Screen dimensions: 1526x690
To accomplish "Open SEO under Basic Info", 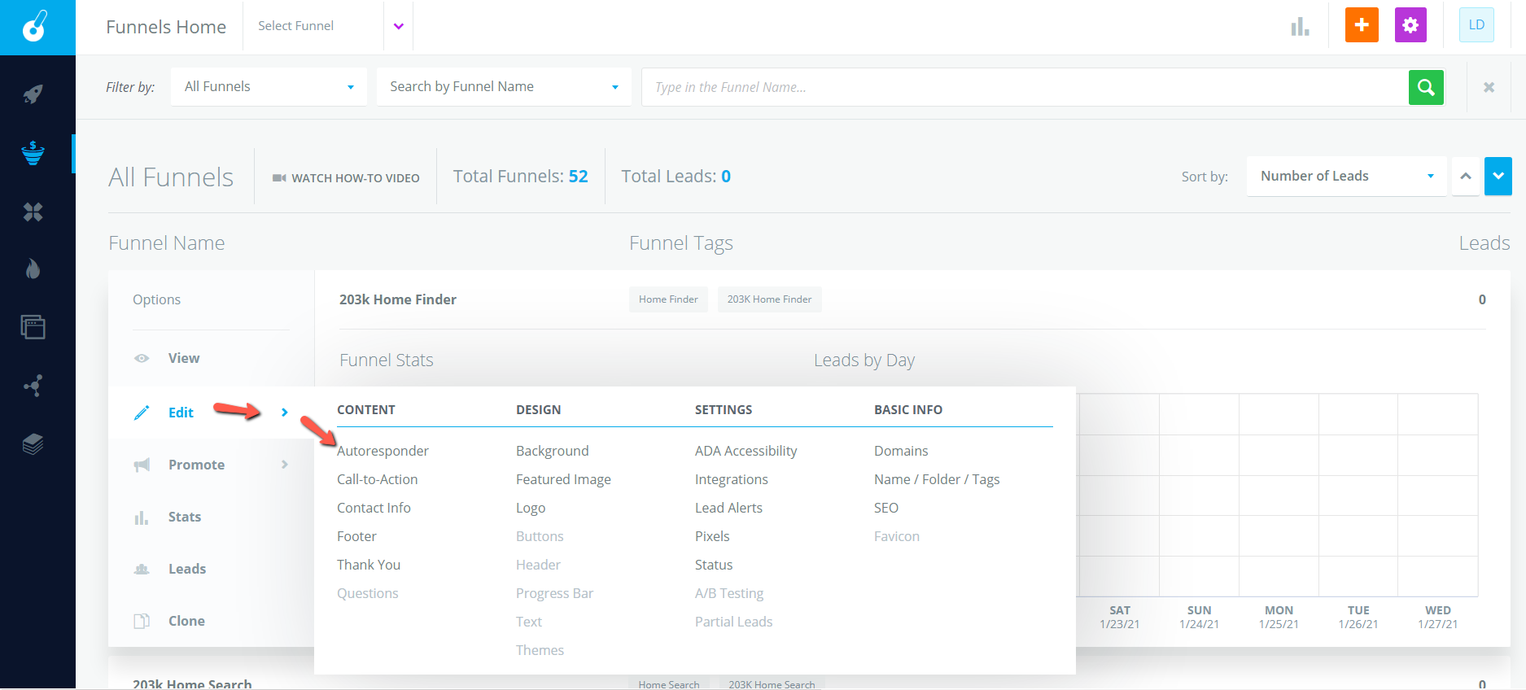I will tap(886, 508).
